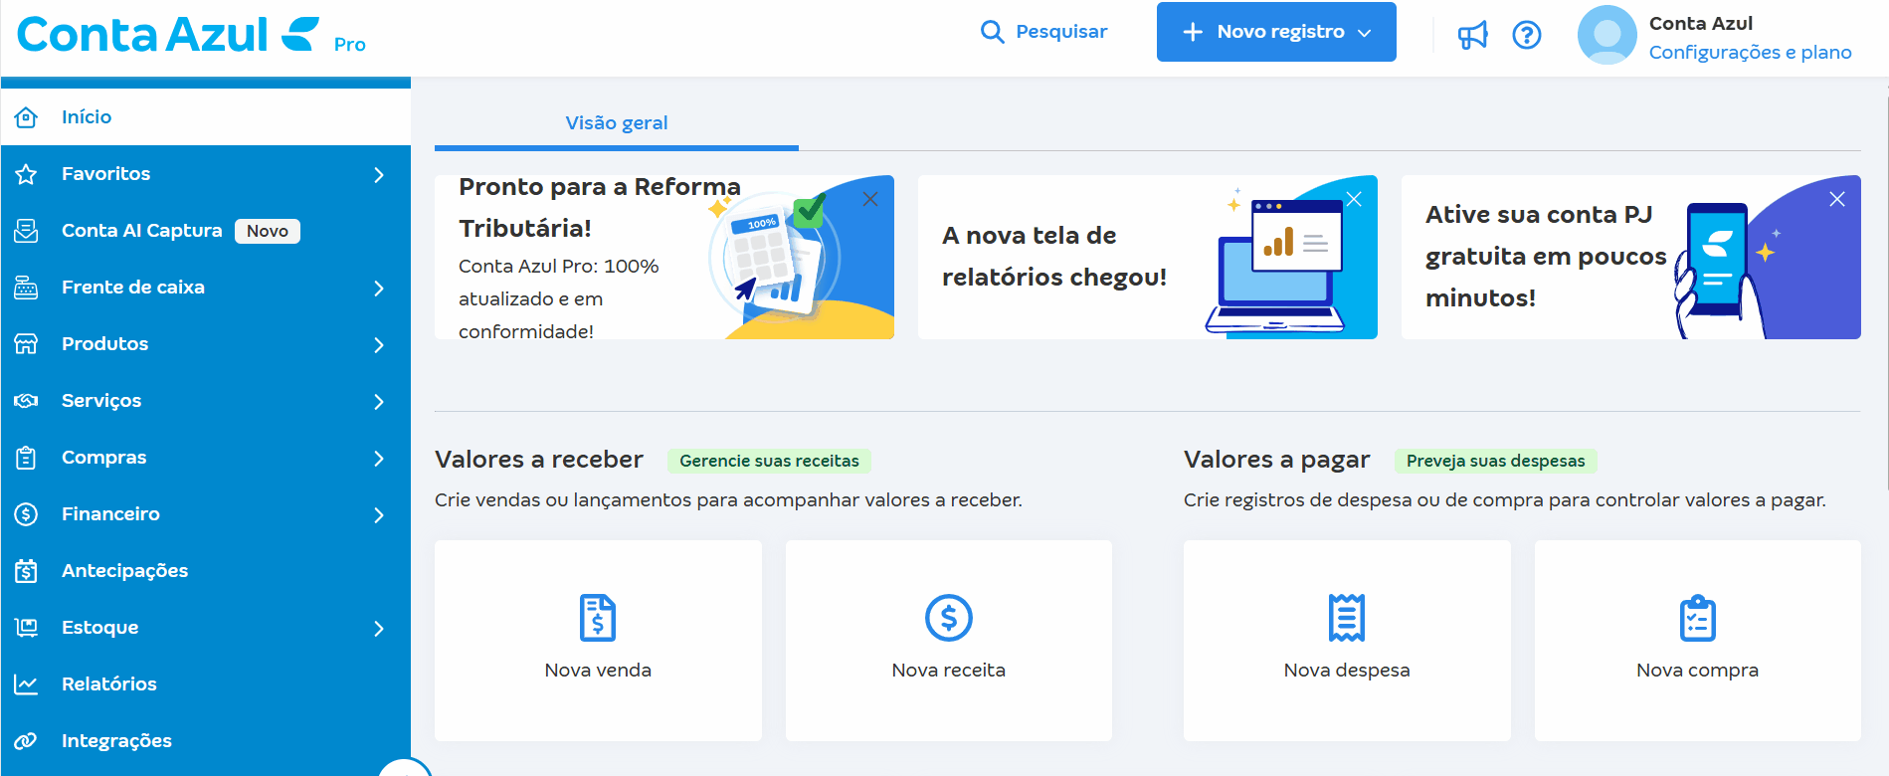Viewport: 1889px width, 776px height.
Task: Click the Nova despesa receipt icon
Action: click(x=1347, y=618)
